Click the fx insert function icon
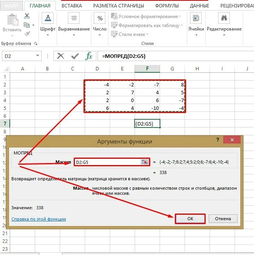Image resolution: width=254 pixels, height=255 pixels. [x=89, y=56]
